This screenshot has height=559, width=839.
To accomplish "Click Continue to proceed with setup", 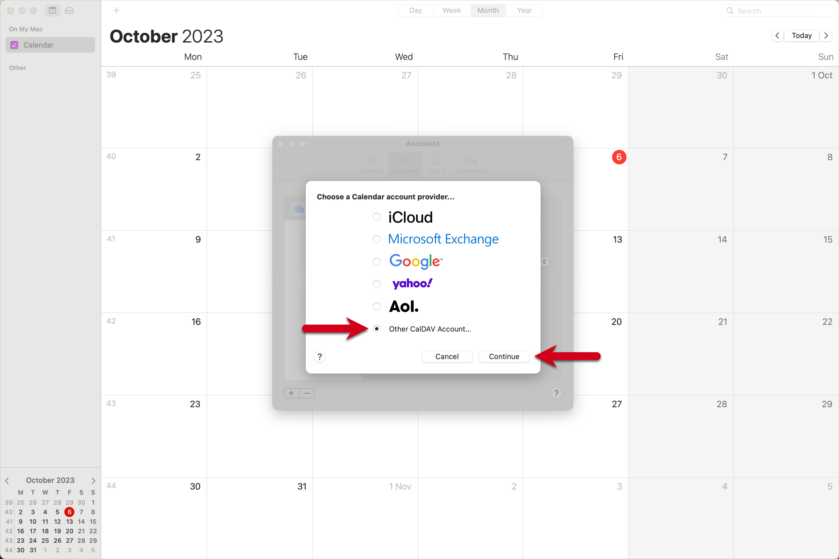I will 504,356.
